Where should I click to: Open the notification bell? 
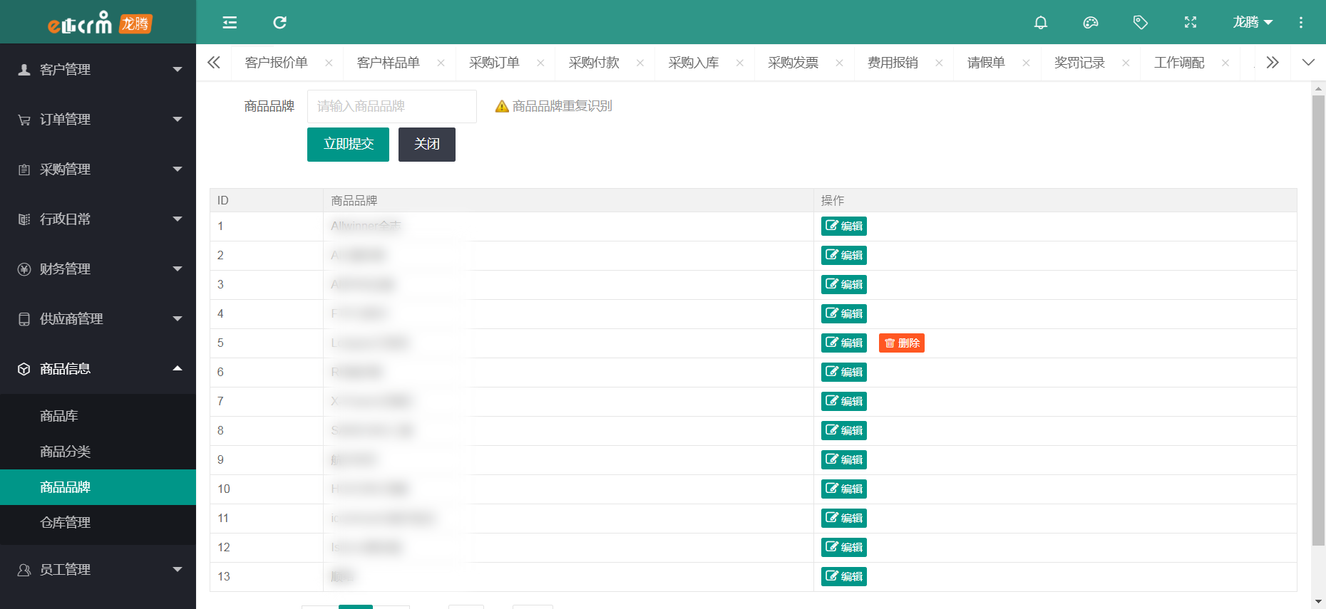click(1040, 23)
